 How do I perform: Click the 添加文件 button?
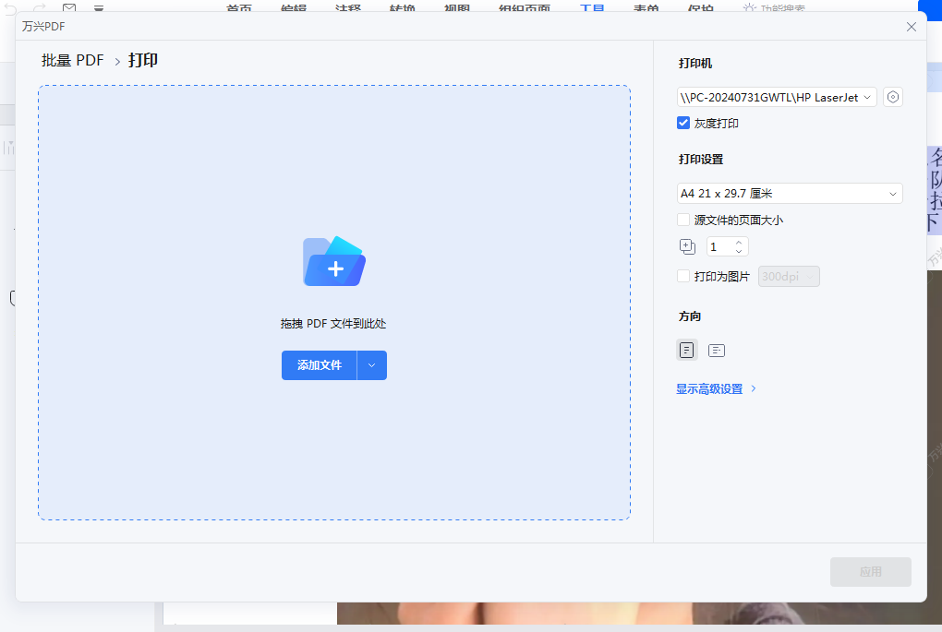point(319,365)
